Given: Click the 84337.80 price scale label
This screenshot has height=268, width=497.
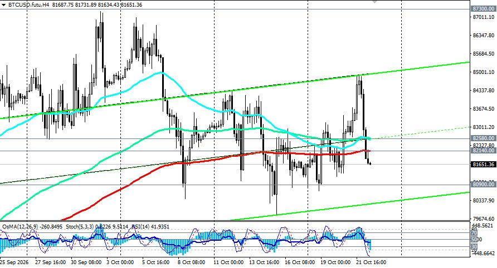Looking at the screenshot, I should (x=484, y=91).
